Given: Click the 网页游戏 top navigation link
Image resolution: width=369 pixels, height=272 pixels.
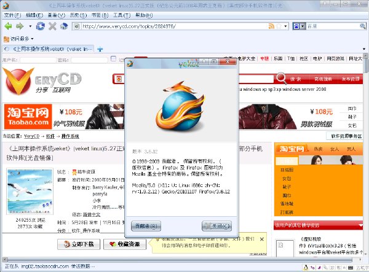Looking at the screenshot, I should [335, 58].
